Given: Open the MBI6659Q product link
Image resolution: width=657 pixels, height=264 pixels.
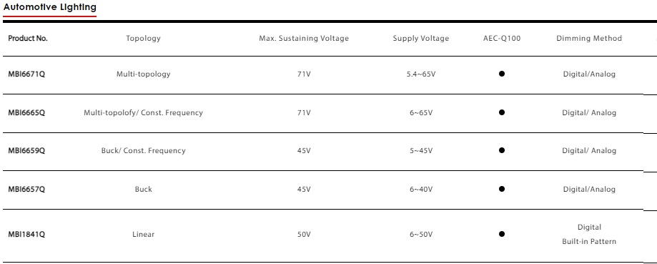Looking at the screenshot, I should [26, 151].
